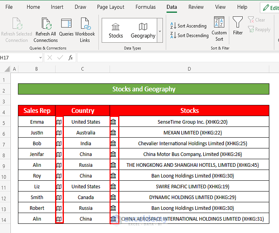The height and width of the screenshot is (233, 279).
Task: Reapply the filter
Action: [259, 30]
